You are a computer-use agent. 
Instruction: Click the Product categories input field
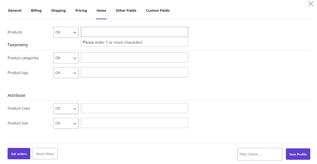tap(134, 58)
